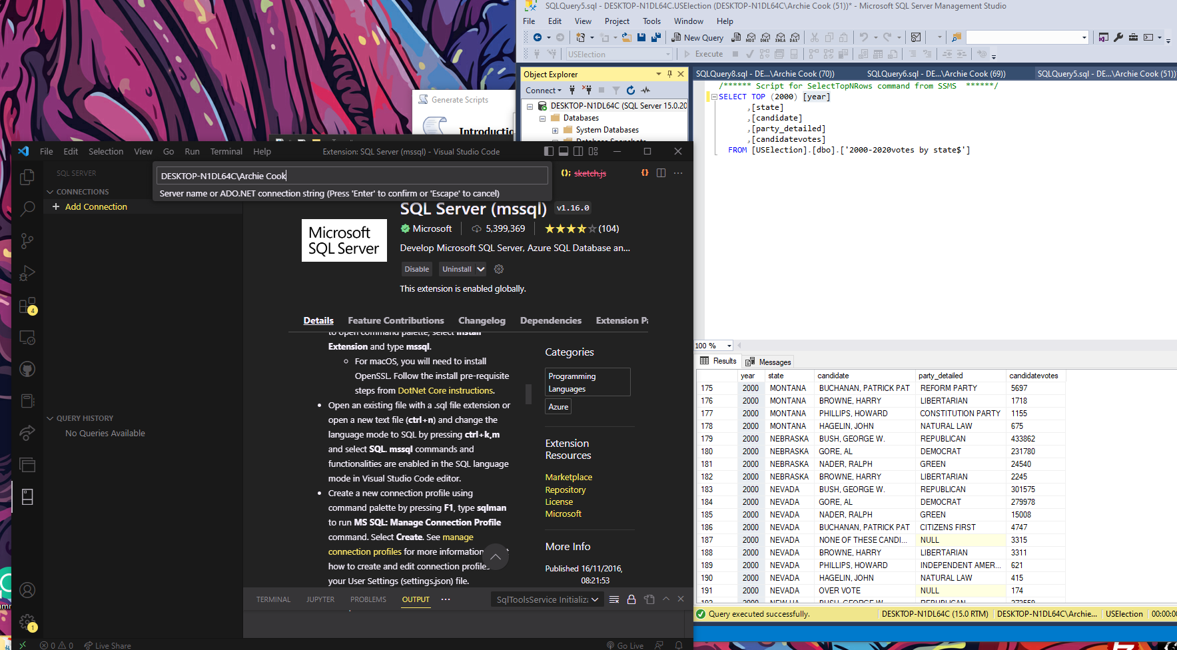Open the Extensions view in VS Code sidebar
Image resolution: width=1177 pixels, height=650 pixels.
coord(27,305)
